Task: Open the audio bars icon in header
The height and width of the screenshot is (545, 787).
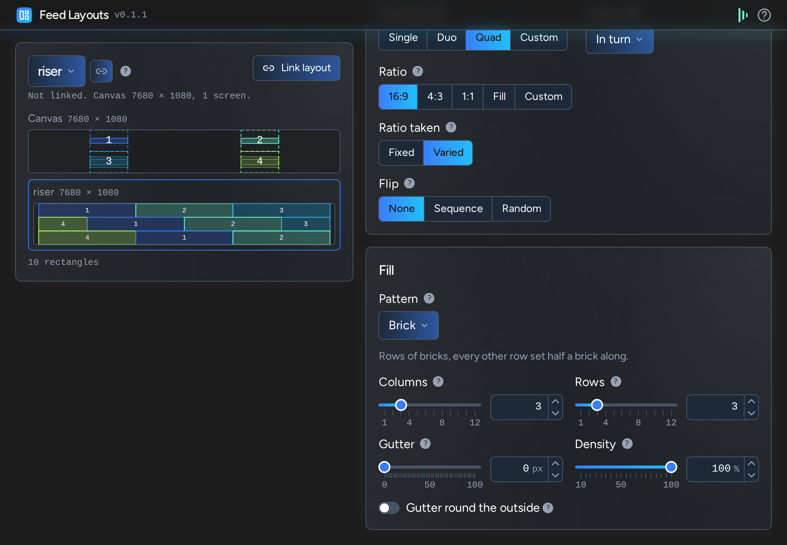Action: (743, 15)
